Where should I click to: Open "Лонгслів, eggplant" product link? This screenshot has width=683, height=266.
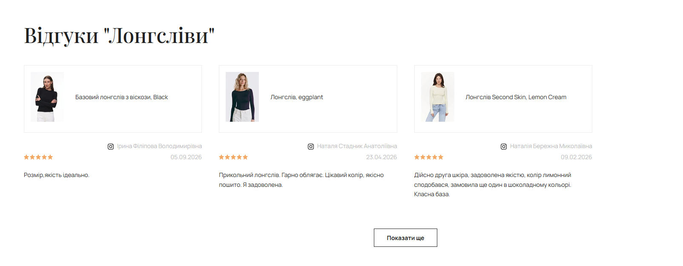297,97
